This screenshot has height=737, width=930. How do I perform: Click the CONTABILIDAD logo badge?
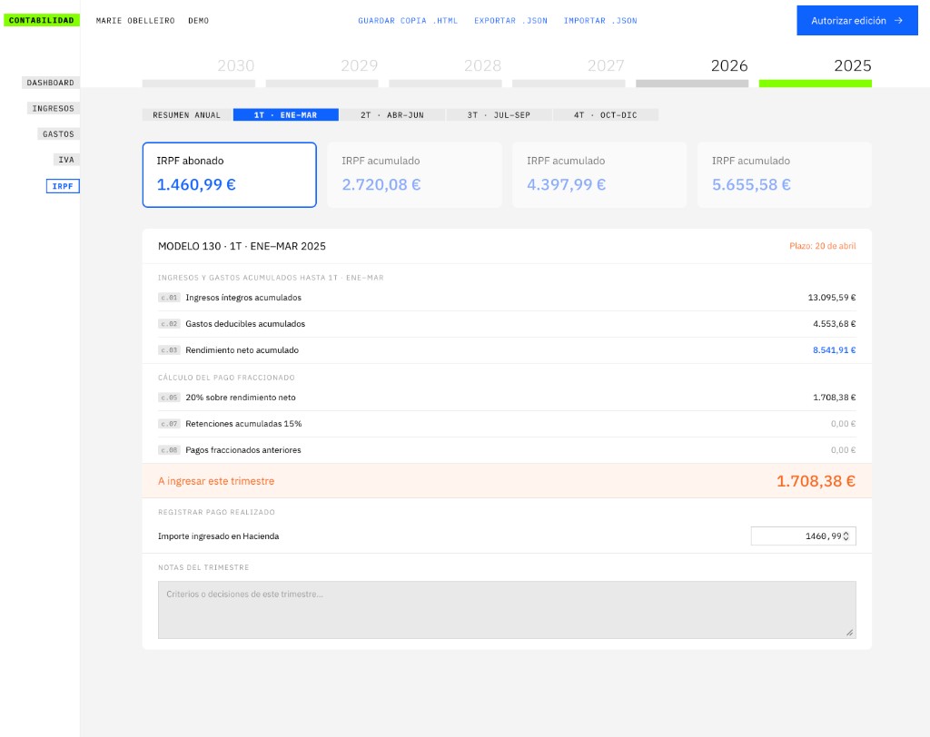[42, 20]
